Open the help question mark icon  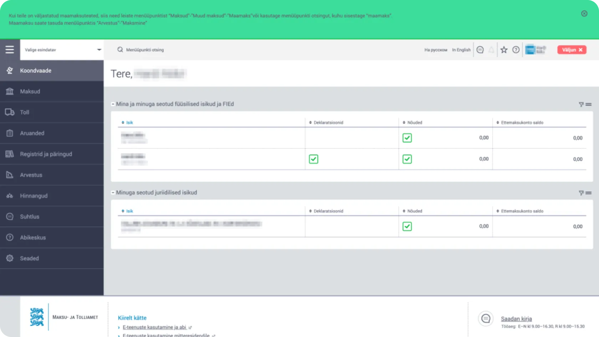pos(516,50)
